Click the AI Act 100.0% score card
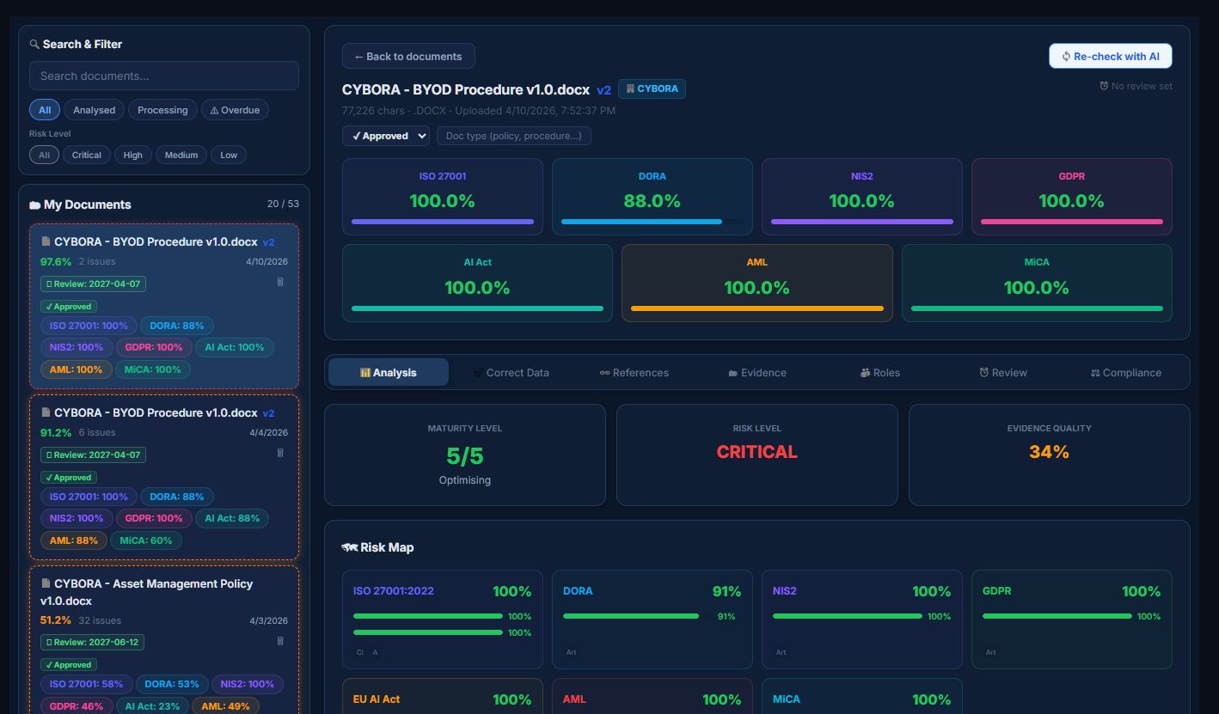Screen dimensions: 1219x714 click(477, 284)
